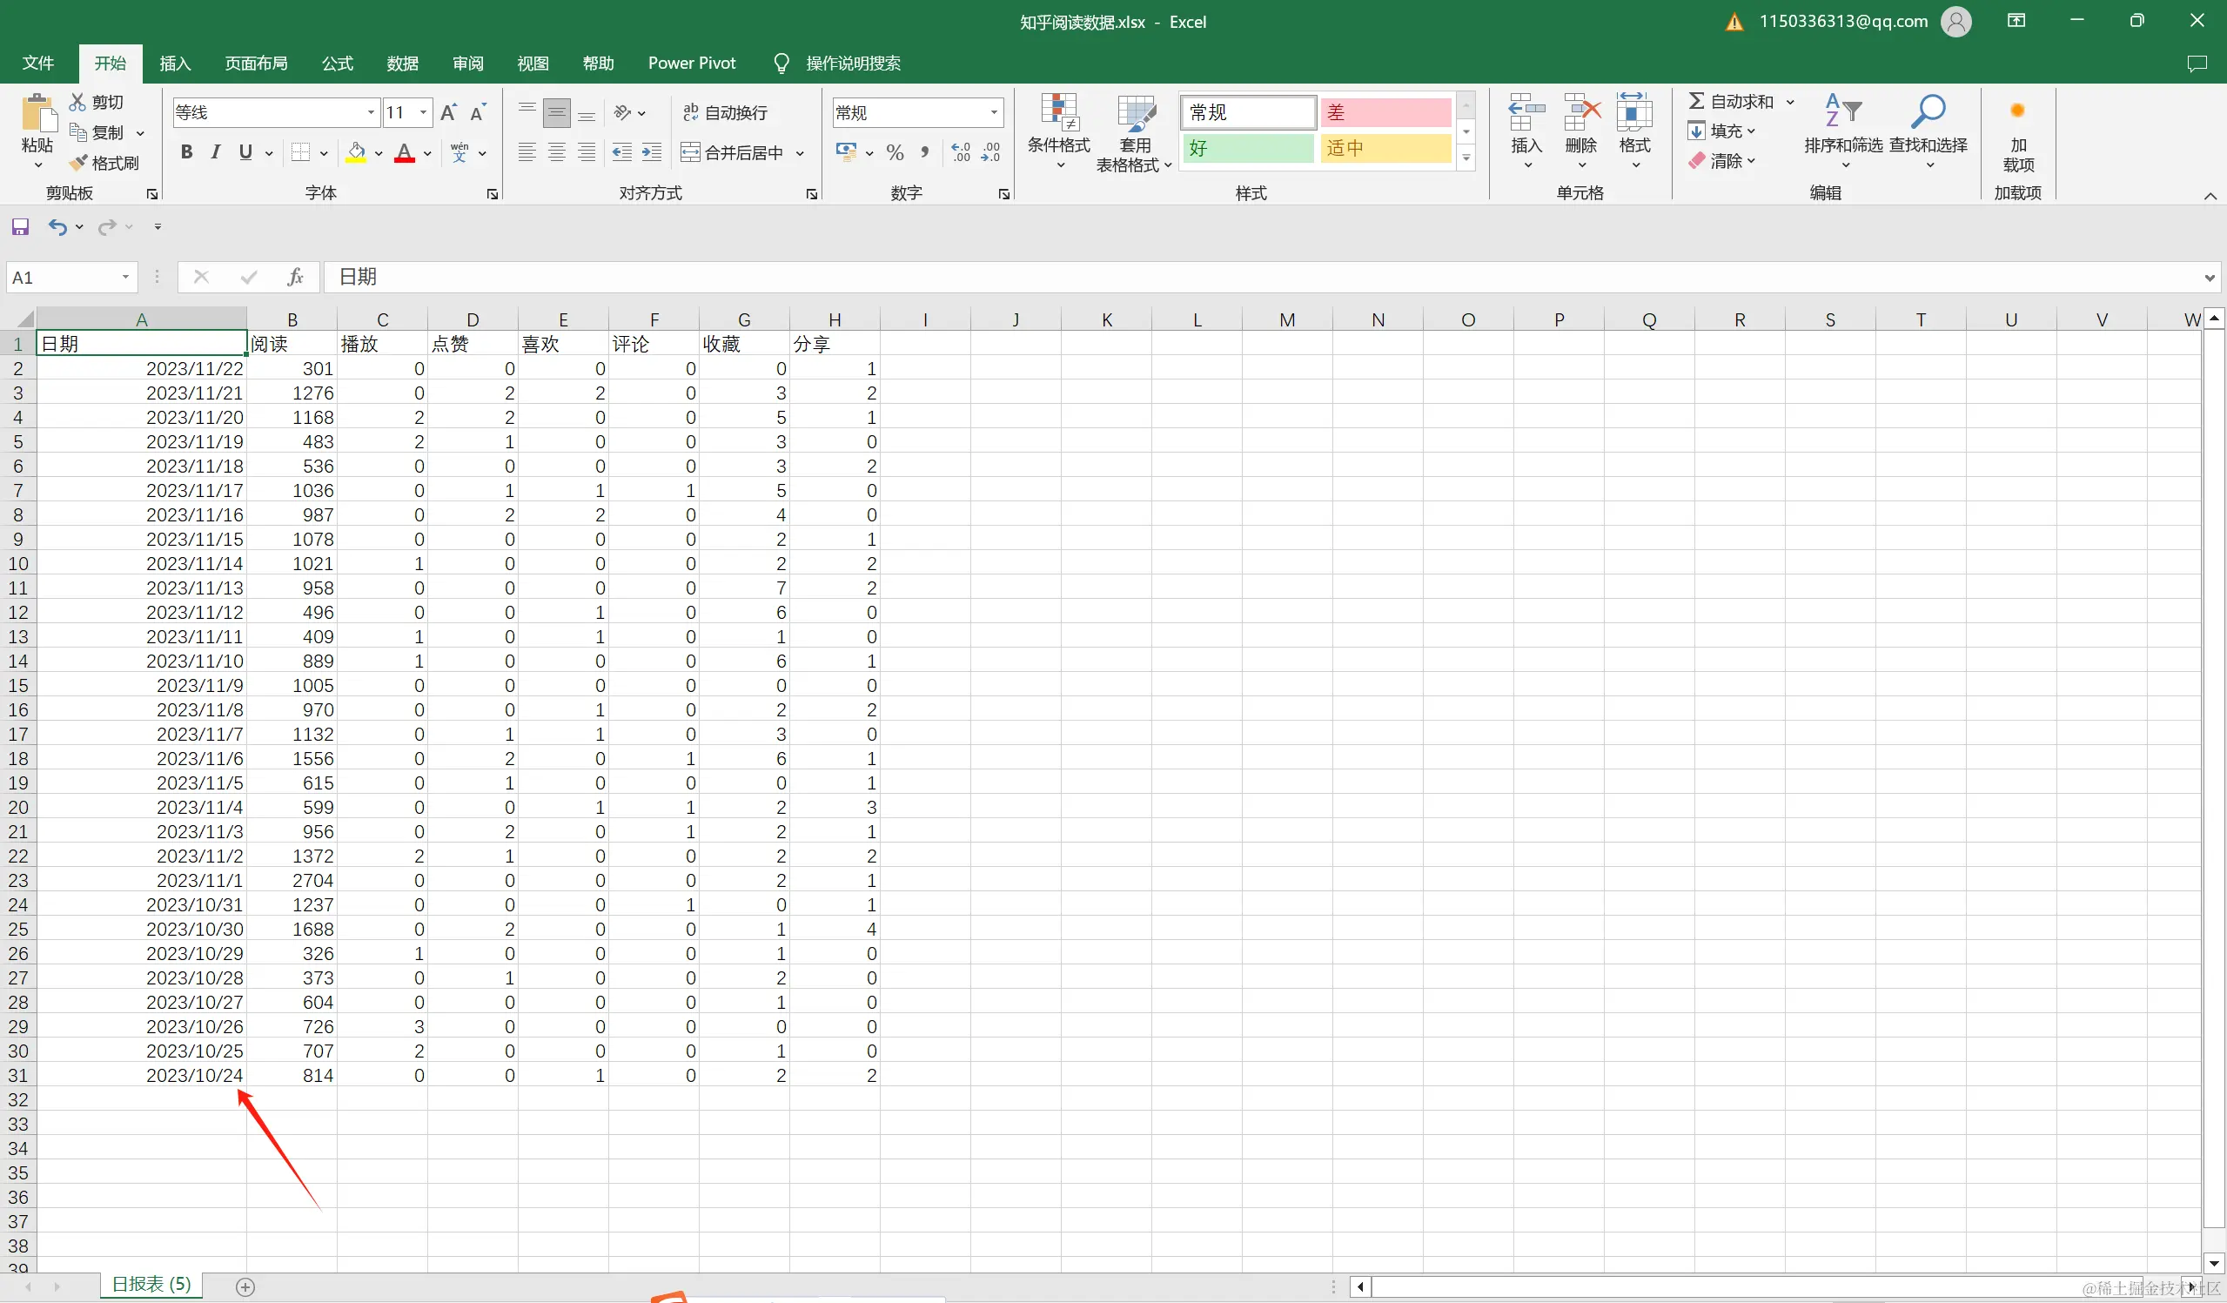Click the Save icon in quick access toolbar
This screenshot has width=2227, height=1303.
pos(20,227)
